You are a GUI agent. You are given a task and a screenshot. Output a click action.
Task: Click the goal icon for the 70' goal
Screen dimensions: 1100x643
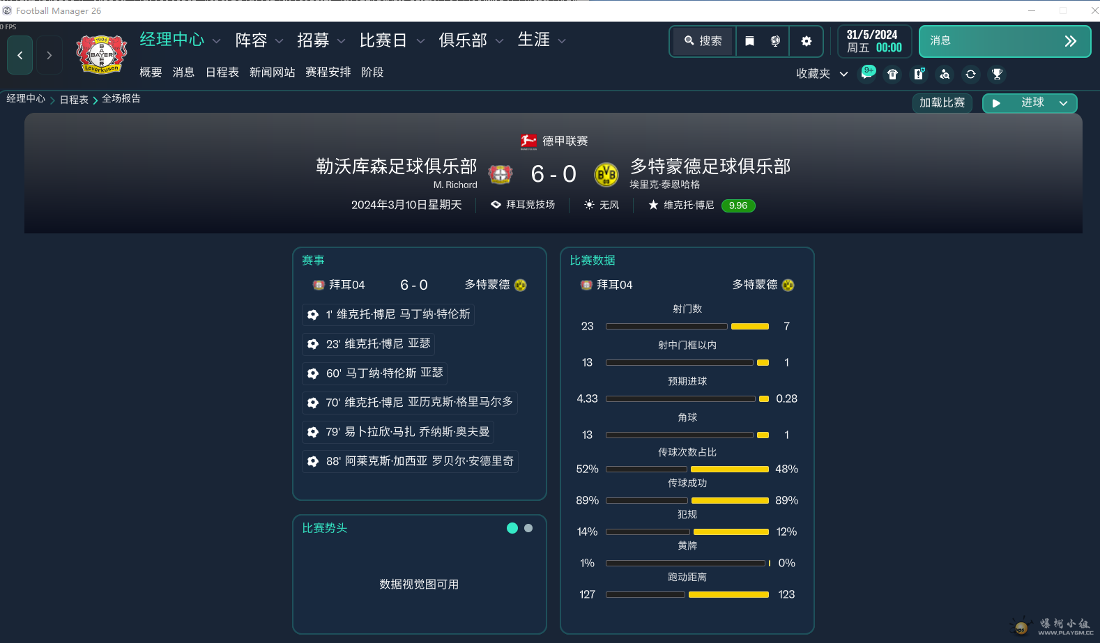[x=313, y=403]
